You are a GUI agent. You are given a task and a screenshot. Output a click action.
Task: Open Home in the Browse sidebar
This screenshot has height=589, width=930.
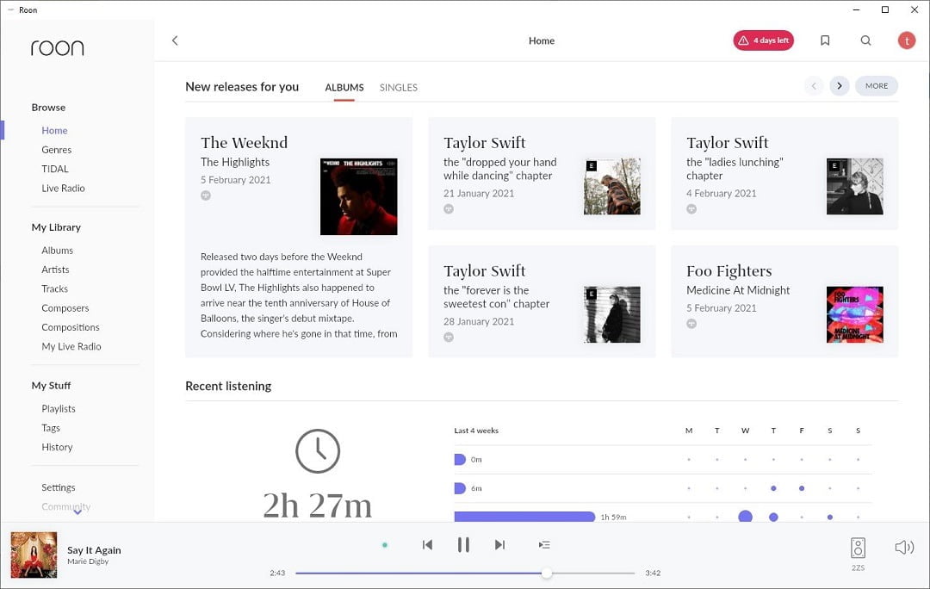(x=54, y=131)
